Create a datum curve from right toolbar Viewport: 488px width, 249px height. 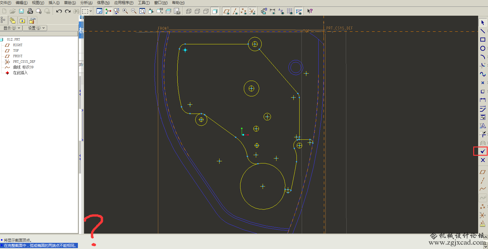482,189
